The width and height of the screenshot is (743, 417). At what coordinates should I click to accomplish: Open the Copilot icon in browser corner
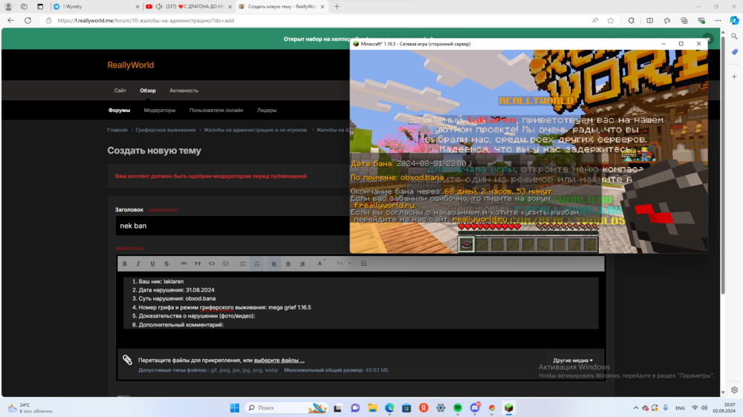(x=735, y=20)
